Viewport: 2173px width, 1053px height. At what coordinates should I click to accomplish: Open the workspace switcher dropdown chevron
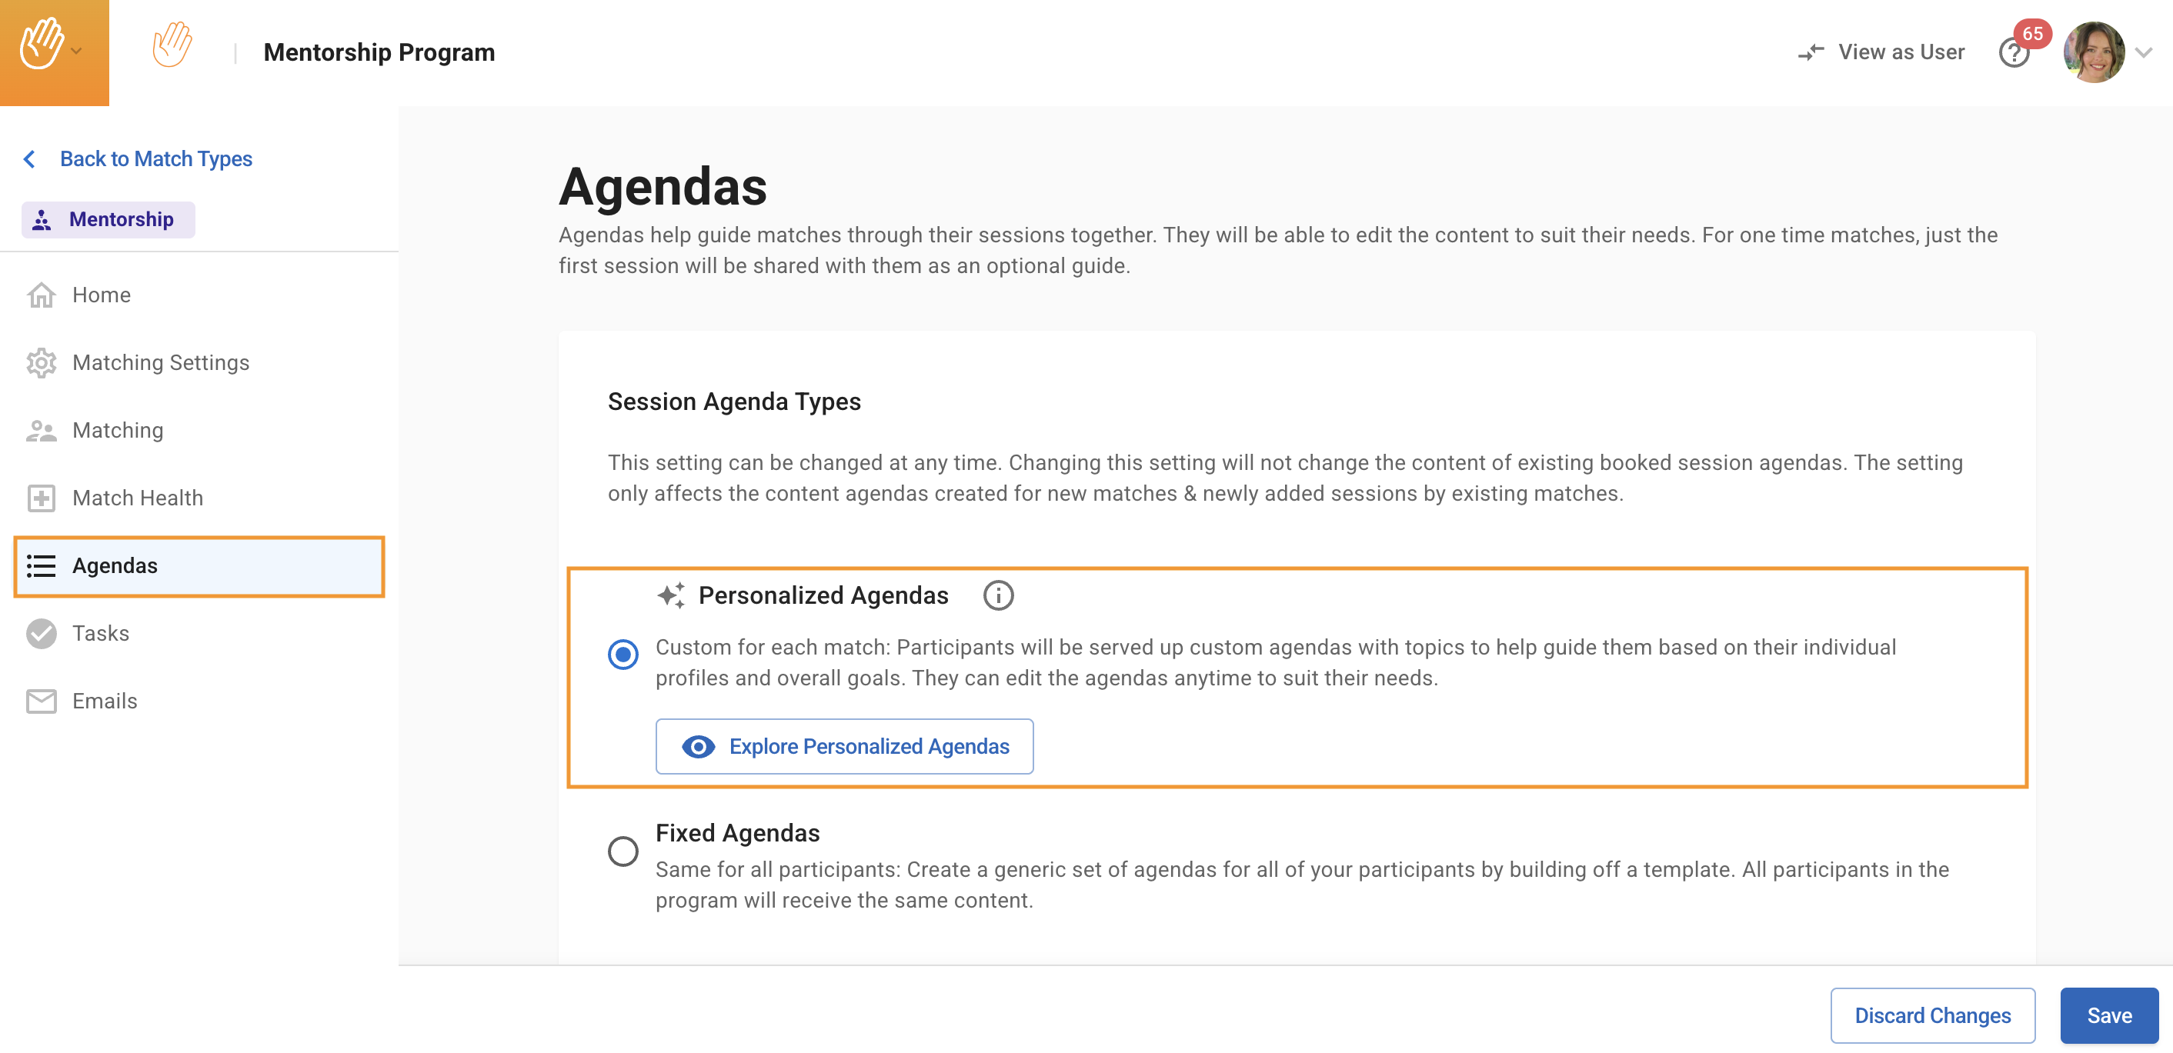[x=77, y=51]
